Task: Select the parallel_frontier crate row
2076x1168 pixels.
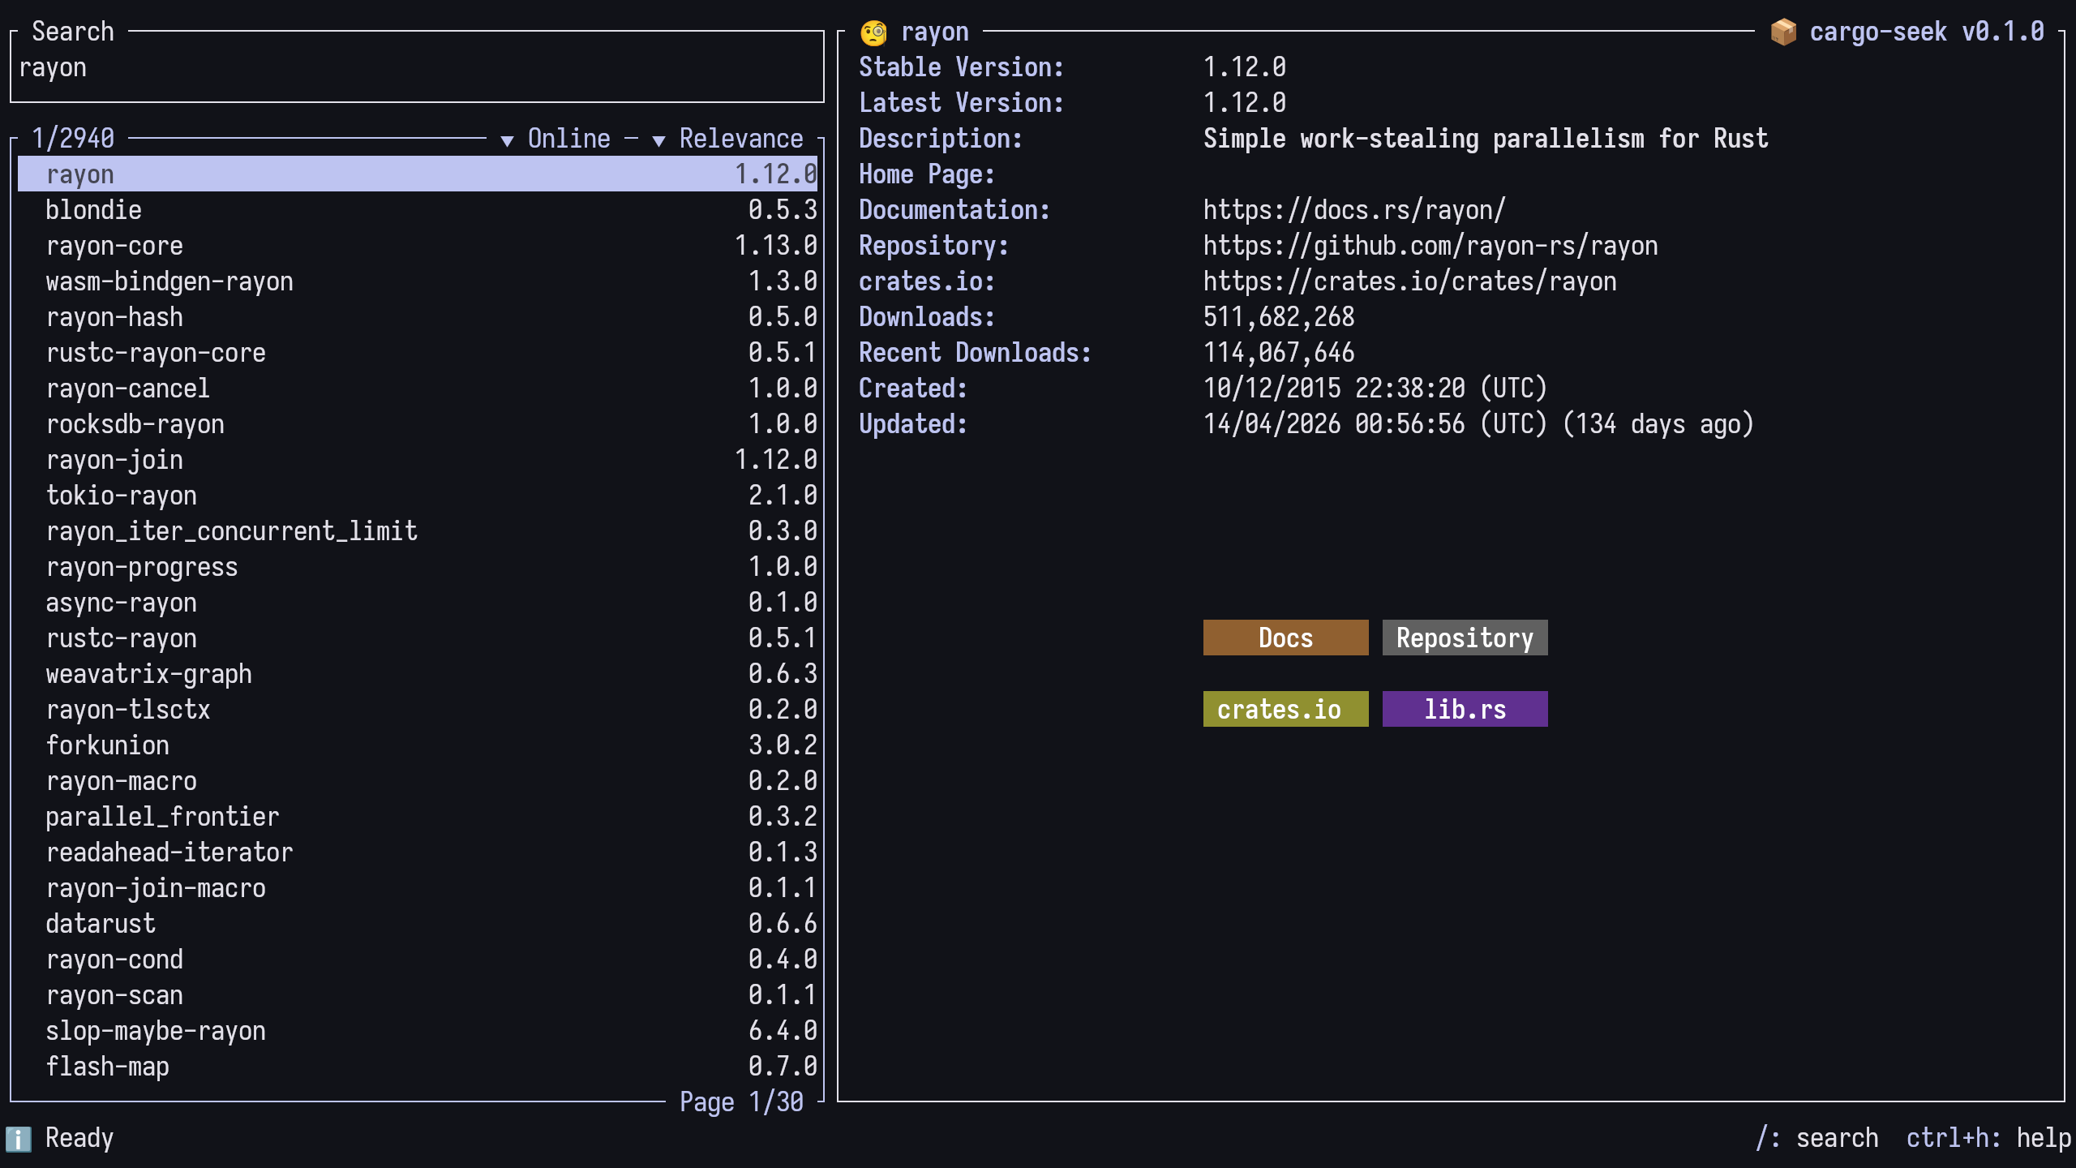Action: click(418, 816)
